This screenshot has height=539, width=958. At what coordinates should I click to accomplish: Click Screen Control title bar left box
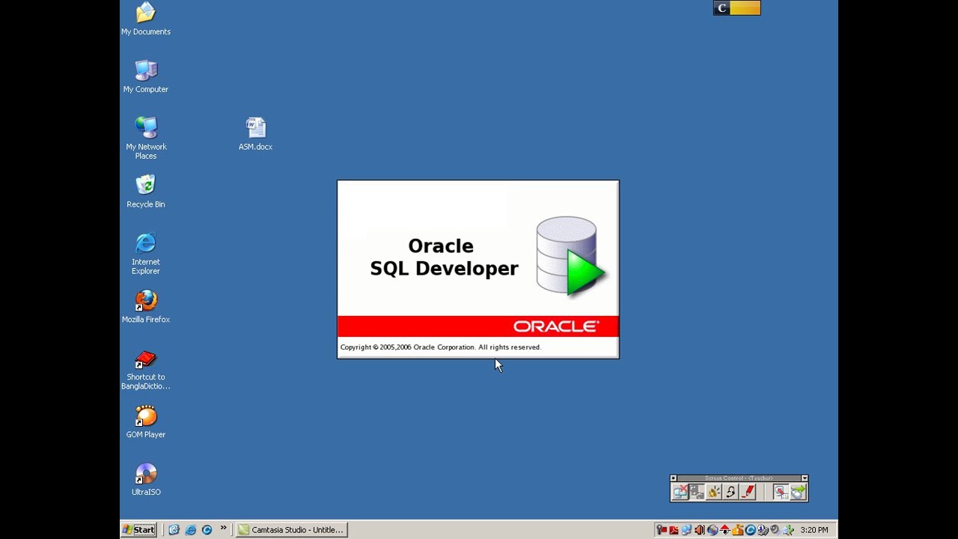[674, 478]
